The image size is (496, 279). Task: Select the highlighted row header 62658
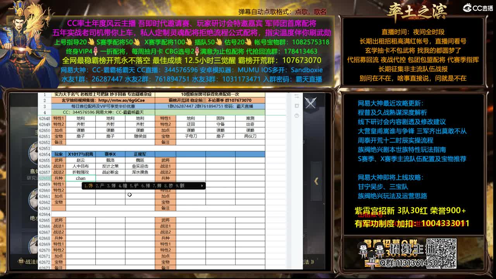click(x=45, y=178)
